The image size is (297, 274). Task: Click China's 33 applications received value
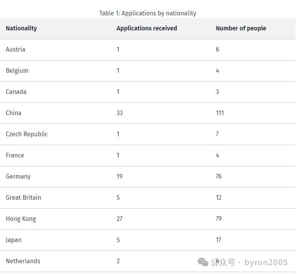click(x=120, y=113)
